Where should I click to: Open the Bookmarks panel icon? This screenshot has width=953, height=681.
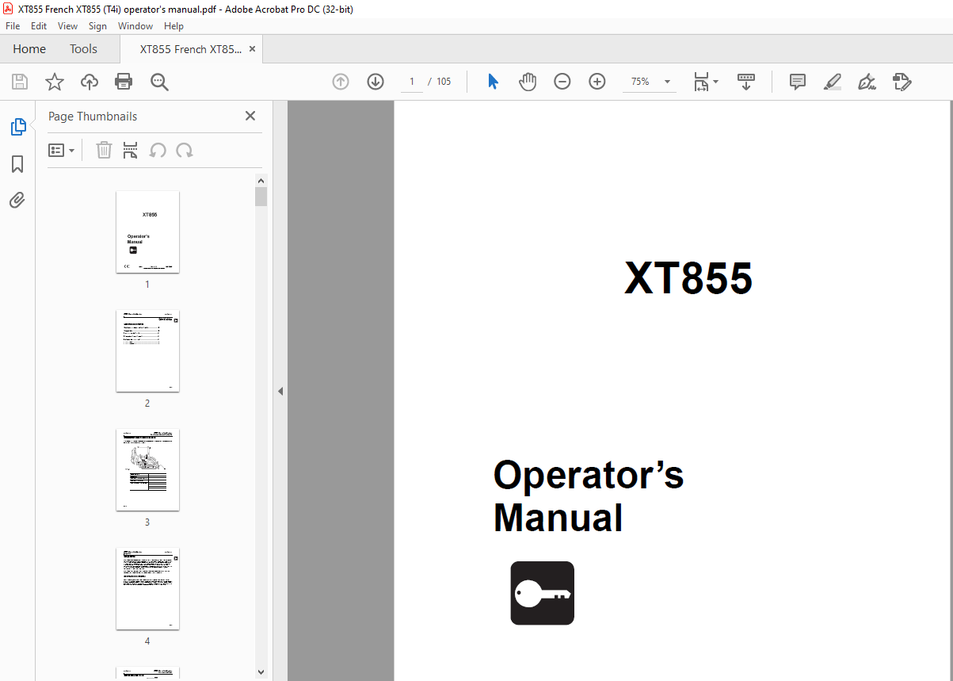coord(17,164)
